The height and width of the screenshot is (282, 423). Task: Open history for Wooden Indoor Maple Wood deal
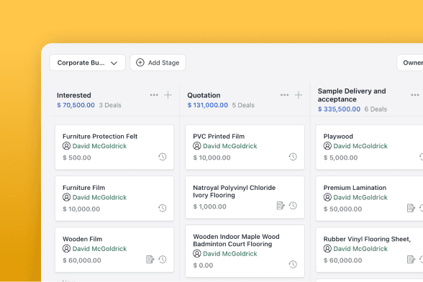point(293,264)
